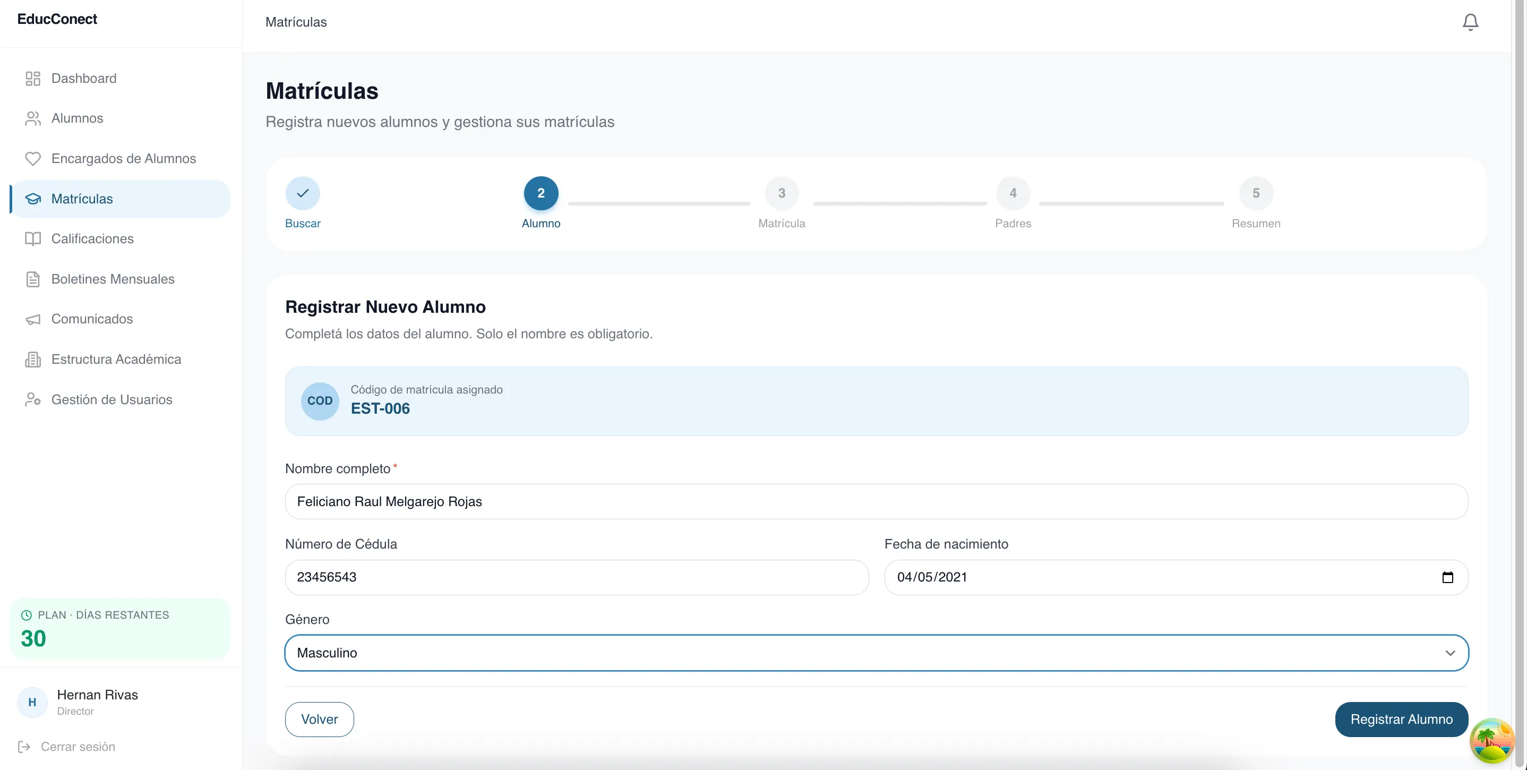Click the Calificaciones book icon
This screenshot has height=770, width=1527.
tap(32, 239)
